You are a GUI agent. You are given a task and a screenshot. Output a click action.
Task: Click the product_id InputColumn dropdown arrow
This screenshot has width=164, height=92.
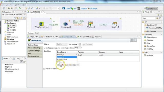coord(76,55)
